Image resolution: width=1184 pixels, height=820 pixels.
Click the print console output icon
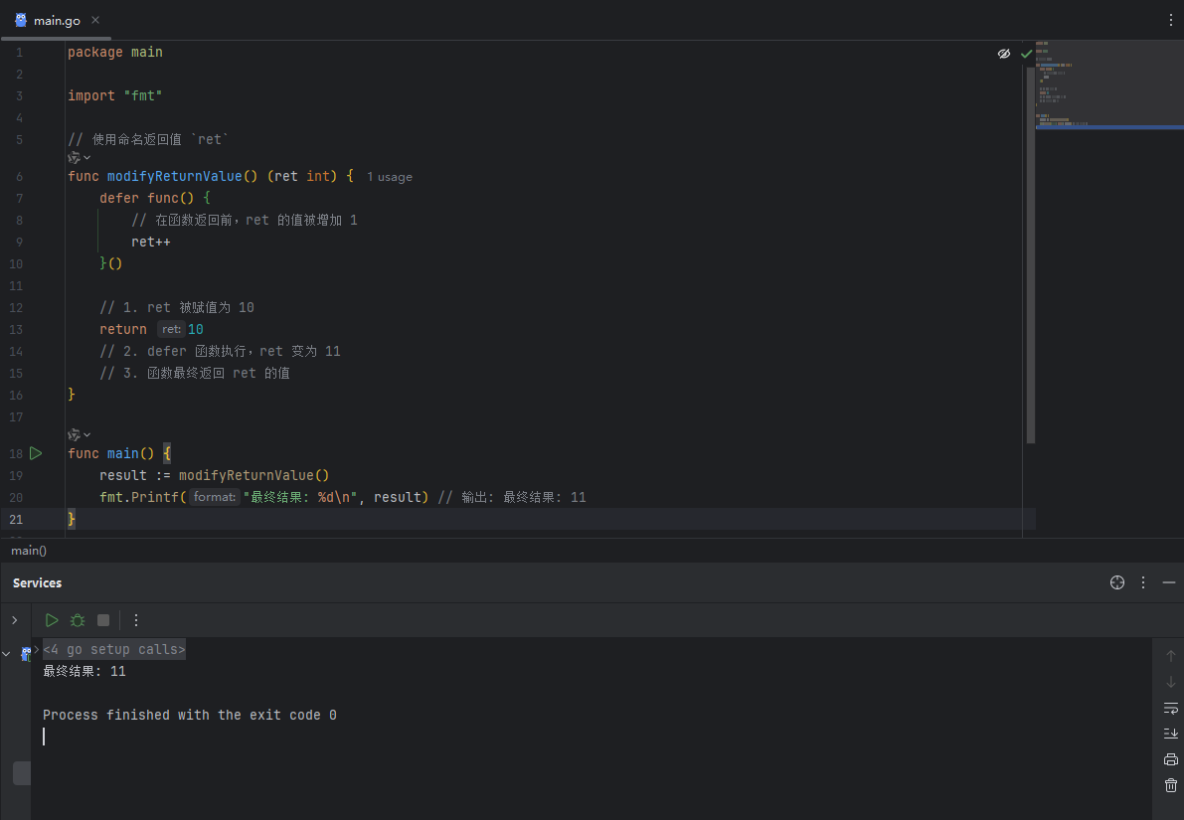pyautogui.click(x=1170, y=759)
